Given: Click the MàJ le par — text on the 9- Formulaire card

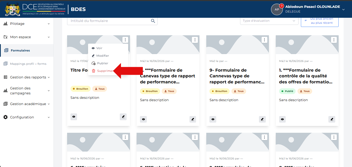Looking at the screenshot, I should click(x=218, y=61).
